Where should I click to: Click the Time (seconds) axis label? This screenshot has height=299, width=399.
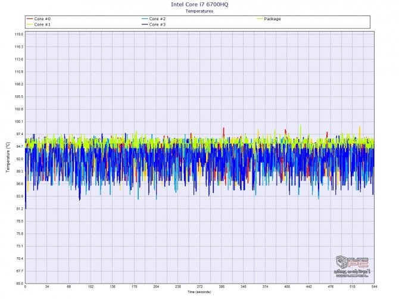(199, 293)
